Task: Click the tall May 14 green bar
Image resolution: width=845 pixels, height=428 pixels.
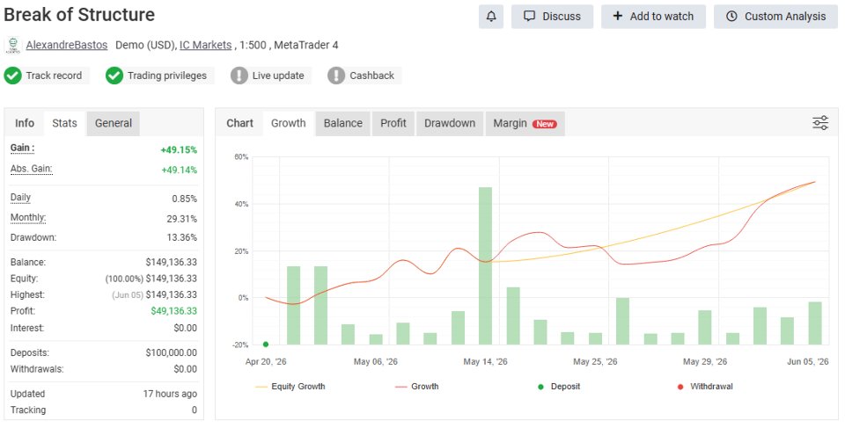Action: [x=485, y=266]
